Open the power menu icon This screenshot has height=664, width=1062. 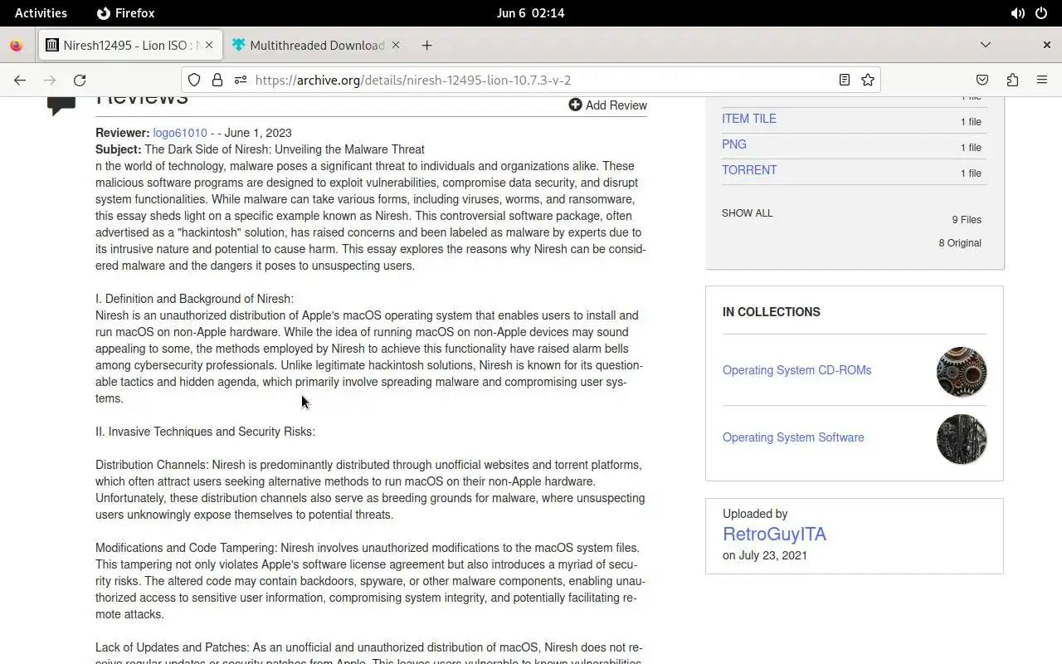point(1042,13)
